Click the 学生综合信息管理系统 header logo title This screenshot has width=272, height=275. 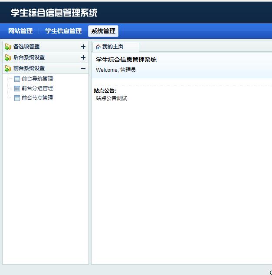[x=54, y=13]
